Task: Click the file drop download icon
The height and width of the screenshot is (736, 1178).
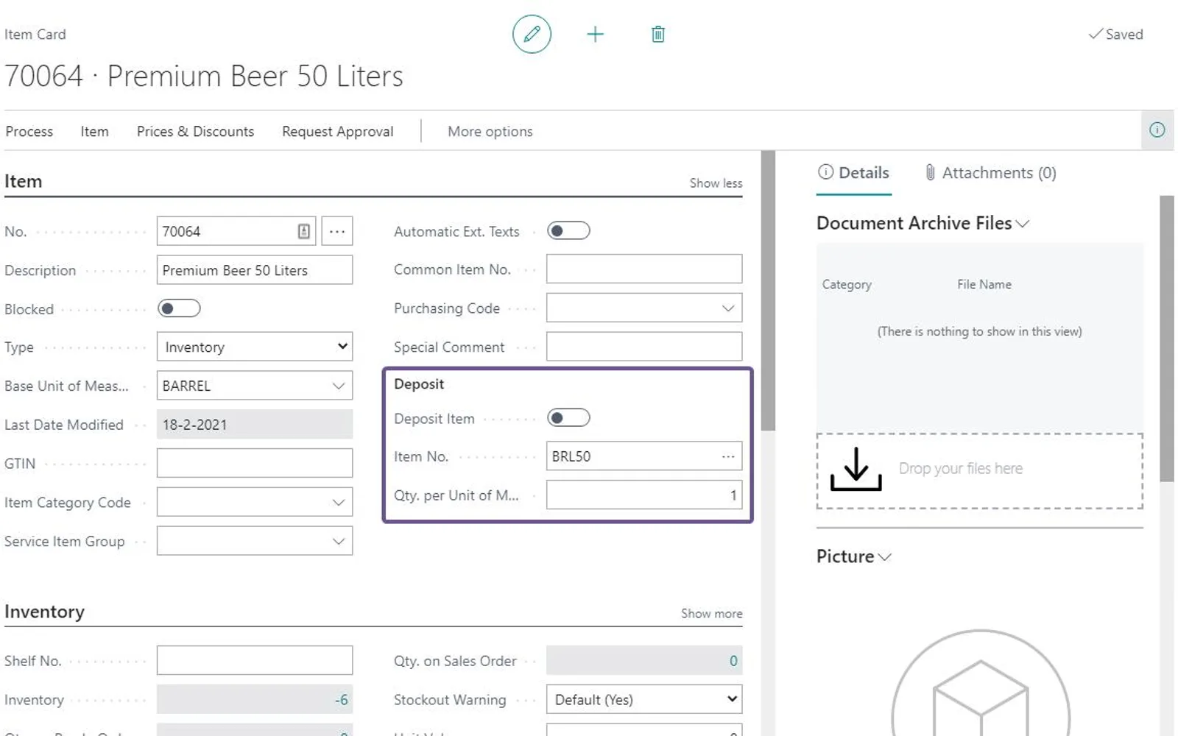Action: click(856, 469)
